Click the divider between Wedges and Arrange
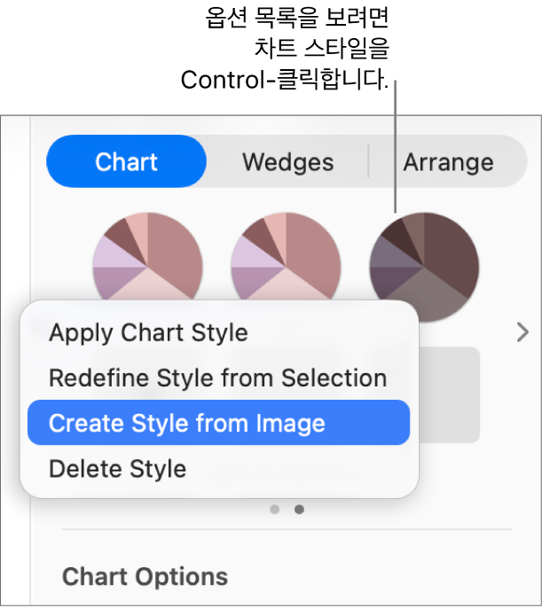542x608 pixels. [369, 162]
